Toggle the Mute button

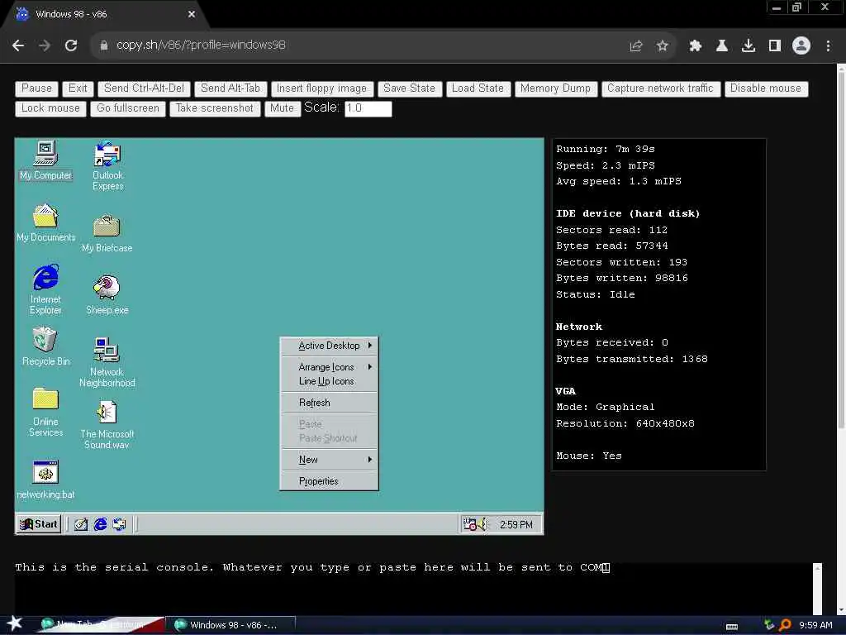tap(283, 108)
